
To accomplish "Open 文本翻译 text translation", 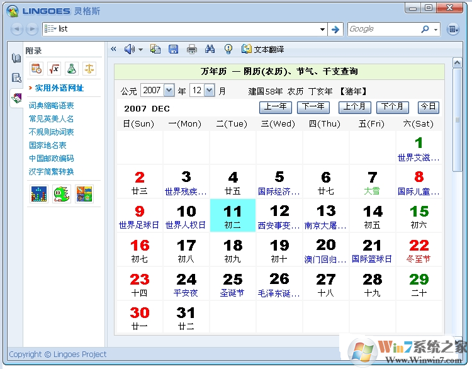I will click(x=262, y=49).
